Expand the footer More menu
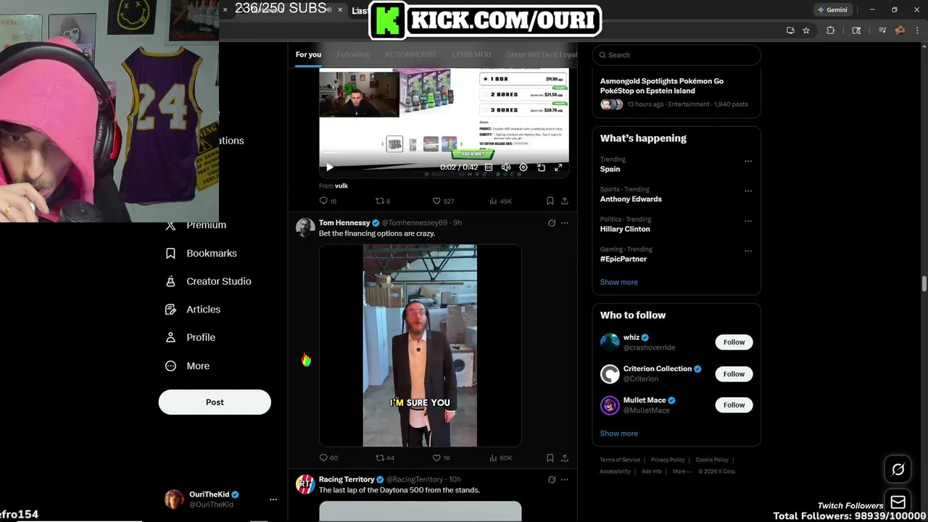 click(x=681, y=471)
